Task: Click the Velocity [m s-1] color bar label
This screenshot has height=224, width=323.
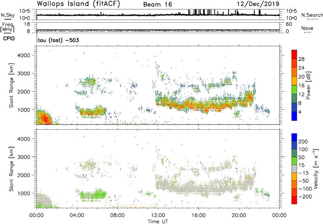Action: point(315,169)
